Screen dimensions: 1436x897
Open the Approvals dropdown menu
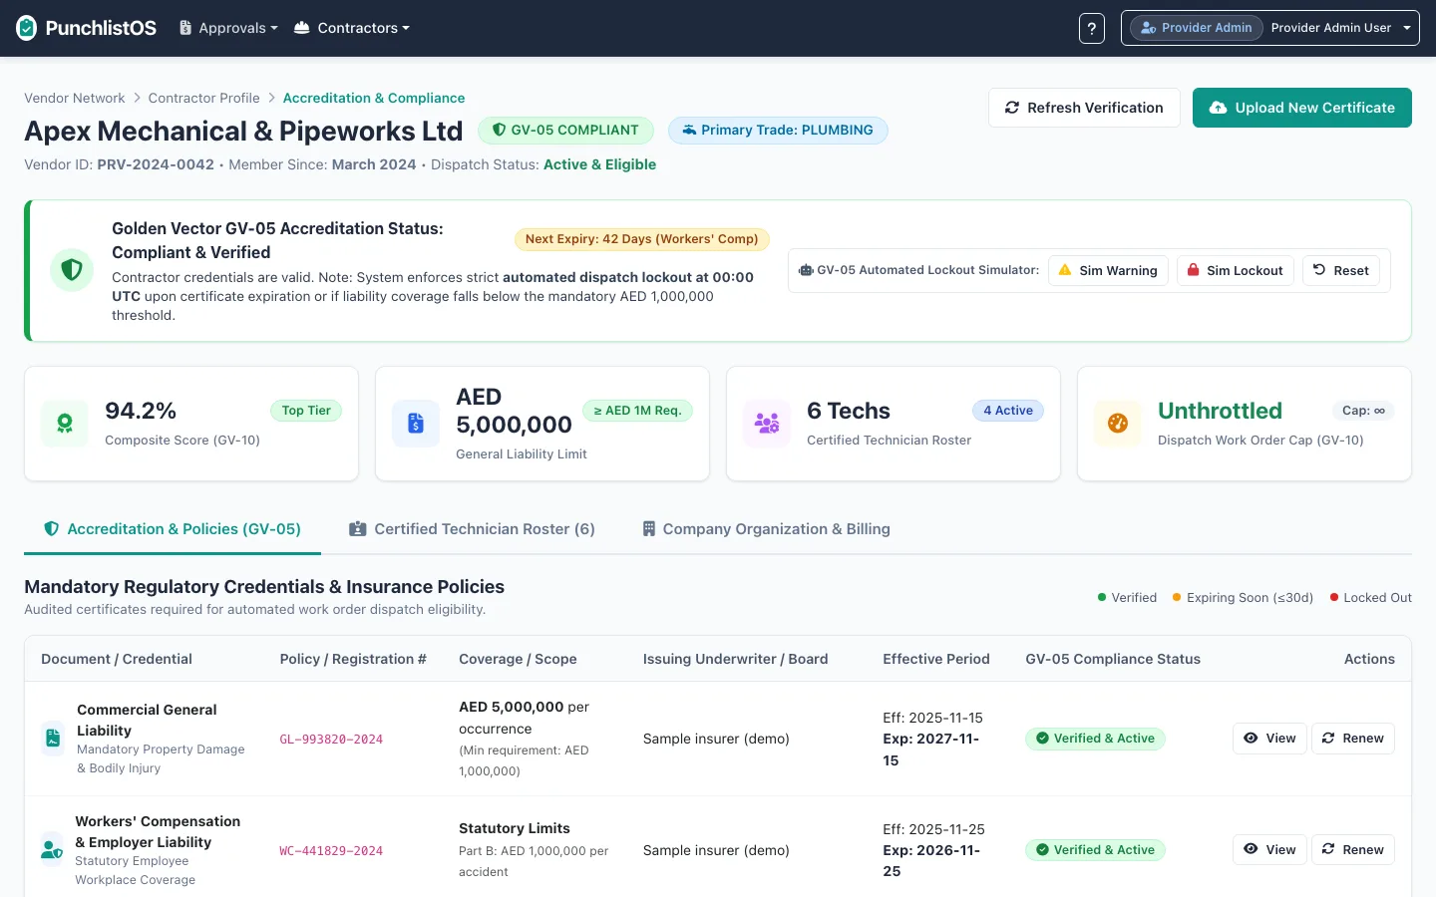pyautogui.click(x=228, y=28)
